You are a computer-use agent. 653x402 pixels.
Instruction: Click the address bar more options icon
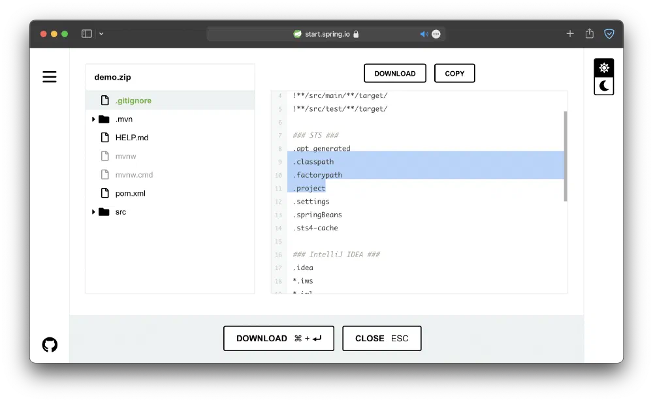click(436, 34)
